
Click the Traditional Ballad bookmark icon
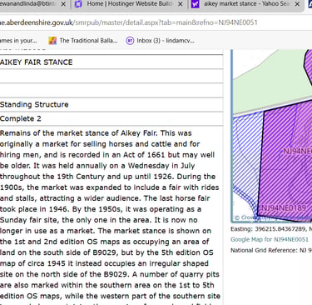(52, 41)
